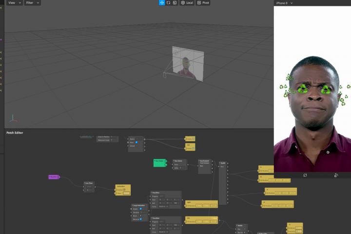
Task: Open Curve dropdown in lower Transition patch
Action: [x=164, y=232]
